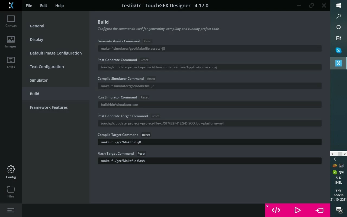
Task: Click the TouchGFX logo icon
Action: click(11, 5)
